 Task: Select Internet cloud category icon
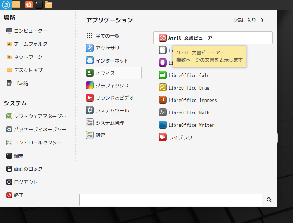(x=90, y=60)
